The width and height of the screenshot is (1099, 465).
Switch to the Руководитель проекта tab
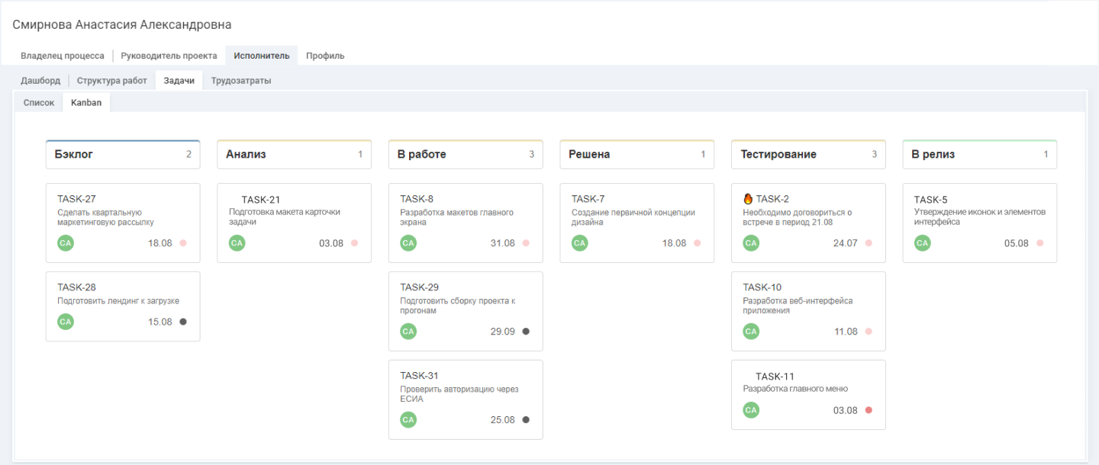(x=169, y=56)
